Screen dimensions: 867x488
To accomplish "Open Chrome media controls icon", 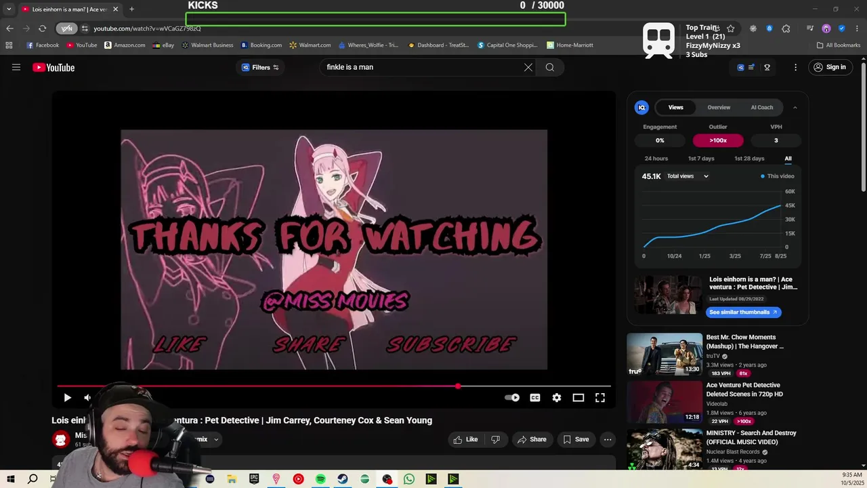I will [810, 28].
